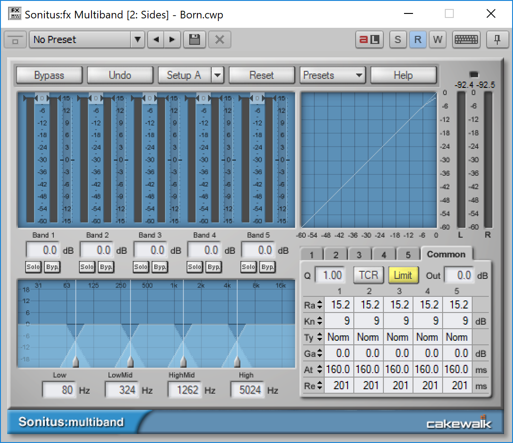
Task: Solo Band 1
Action: (33, 267)
